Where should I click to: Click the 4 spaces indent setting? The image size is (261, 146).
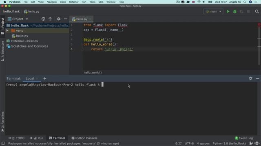click(x=203, y=143)
